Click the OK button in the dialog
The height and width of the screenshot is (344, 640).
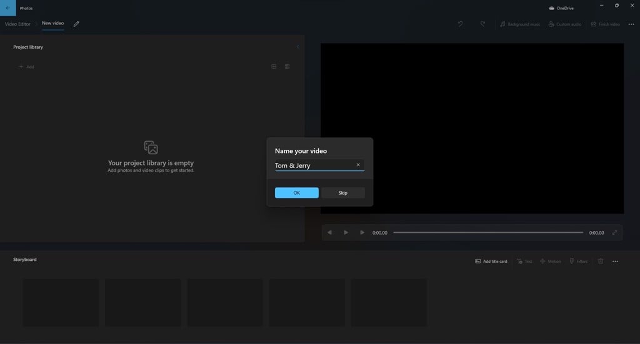click(296, 193)
